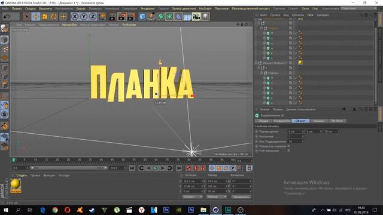Open File Explorer in the taskbar
The image size is (383, 215).
pos(203,210)
